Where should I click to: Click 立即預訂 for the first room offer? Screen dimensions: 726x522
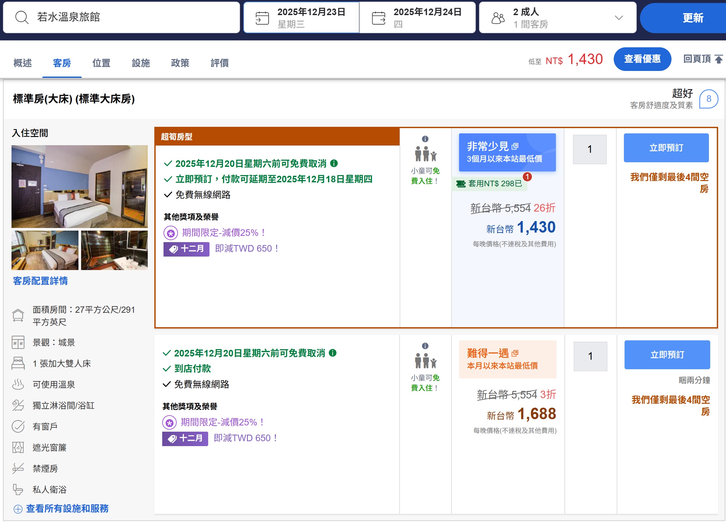click(x=666, y=148)
